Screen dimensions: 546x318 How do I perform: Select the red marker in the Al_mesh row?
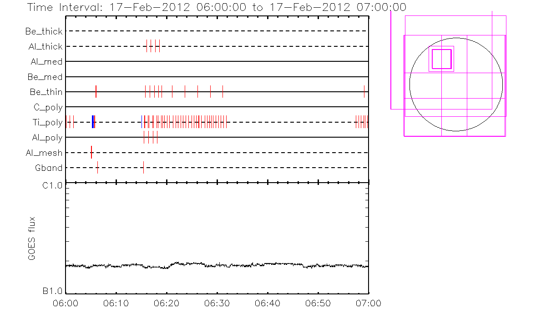[x=91, y=152]
